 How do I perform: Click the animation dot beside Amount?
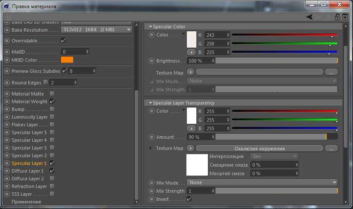pyautogui.click(x=152, y=137)
